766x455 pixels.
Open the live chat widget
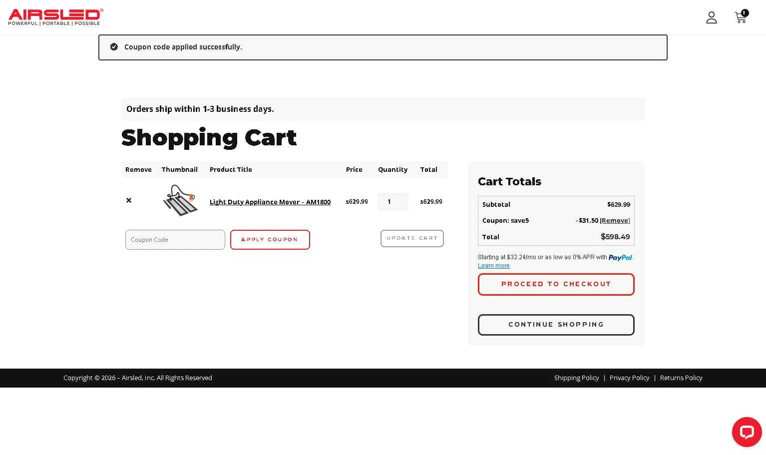tap(747, 432)
